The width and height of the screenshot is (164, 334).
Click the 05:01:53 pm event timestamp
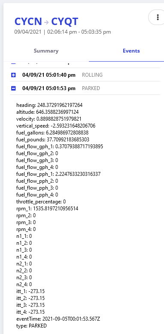tap(49, 88)
